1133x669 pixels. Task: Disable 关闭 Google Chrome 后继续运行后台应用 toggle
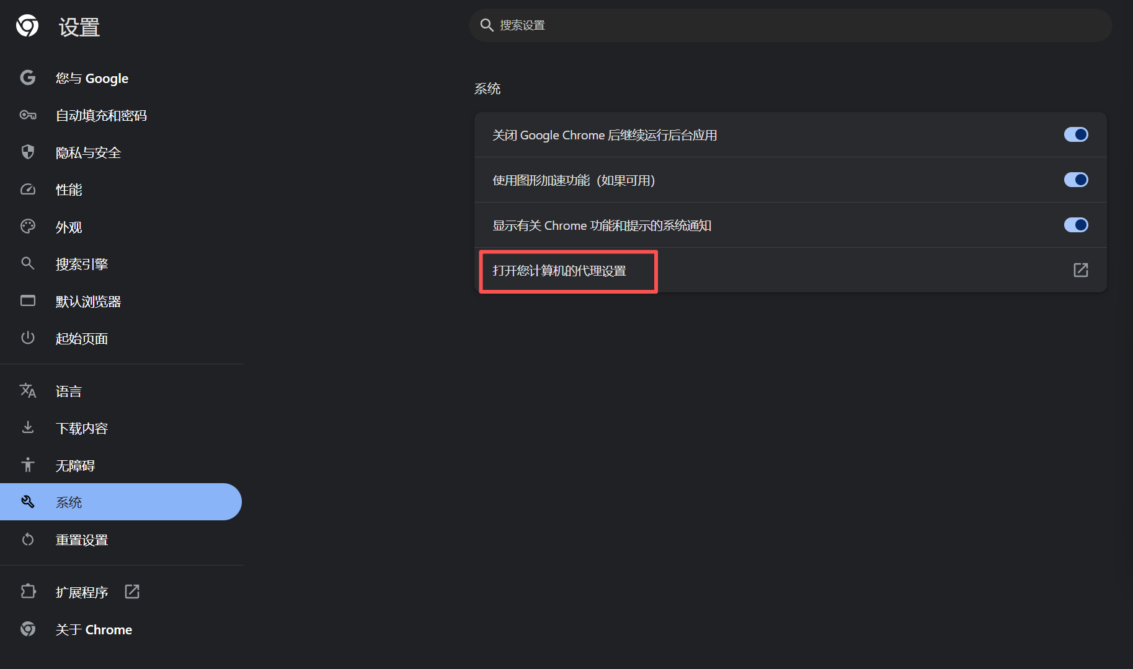click(1075, 134)
